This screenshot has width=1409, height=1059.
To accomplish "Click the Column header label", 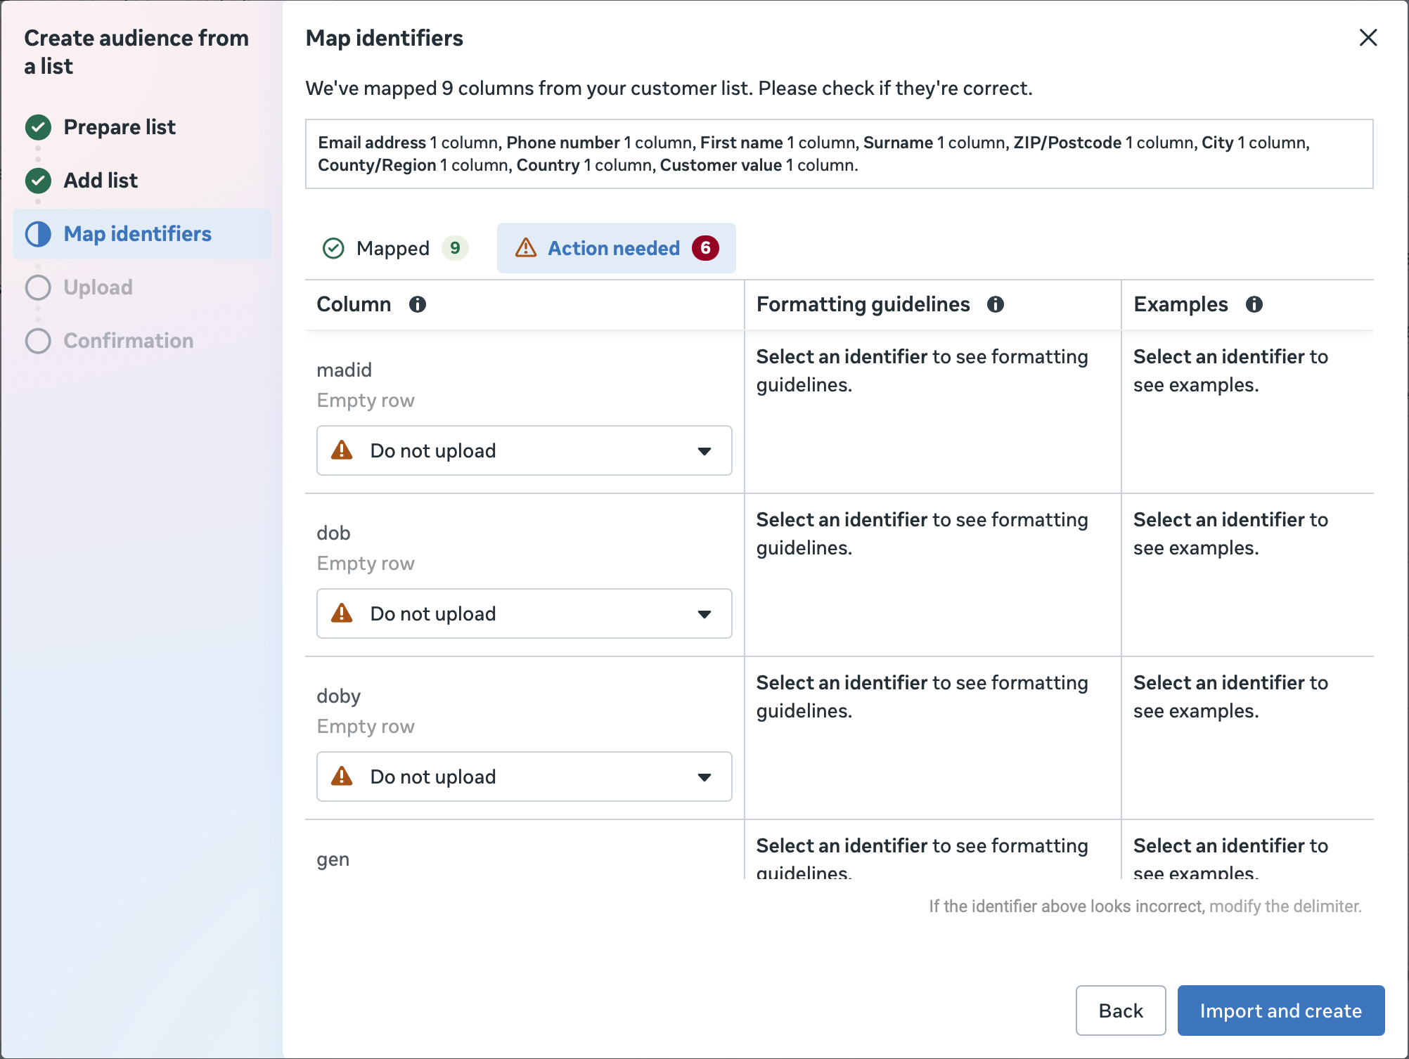I will pos(354,304).
